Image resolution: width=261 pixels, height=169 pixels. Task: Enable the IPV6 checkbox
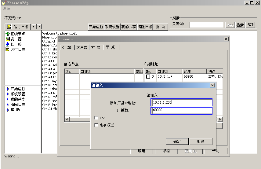click(96, 118)
